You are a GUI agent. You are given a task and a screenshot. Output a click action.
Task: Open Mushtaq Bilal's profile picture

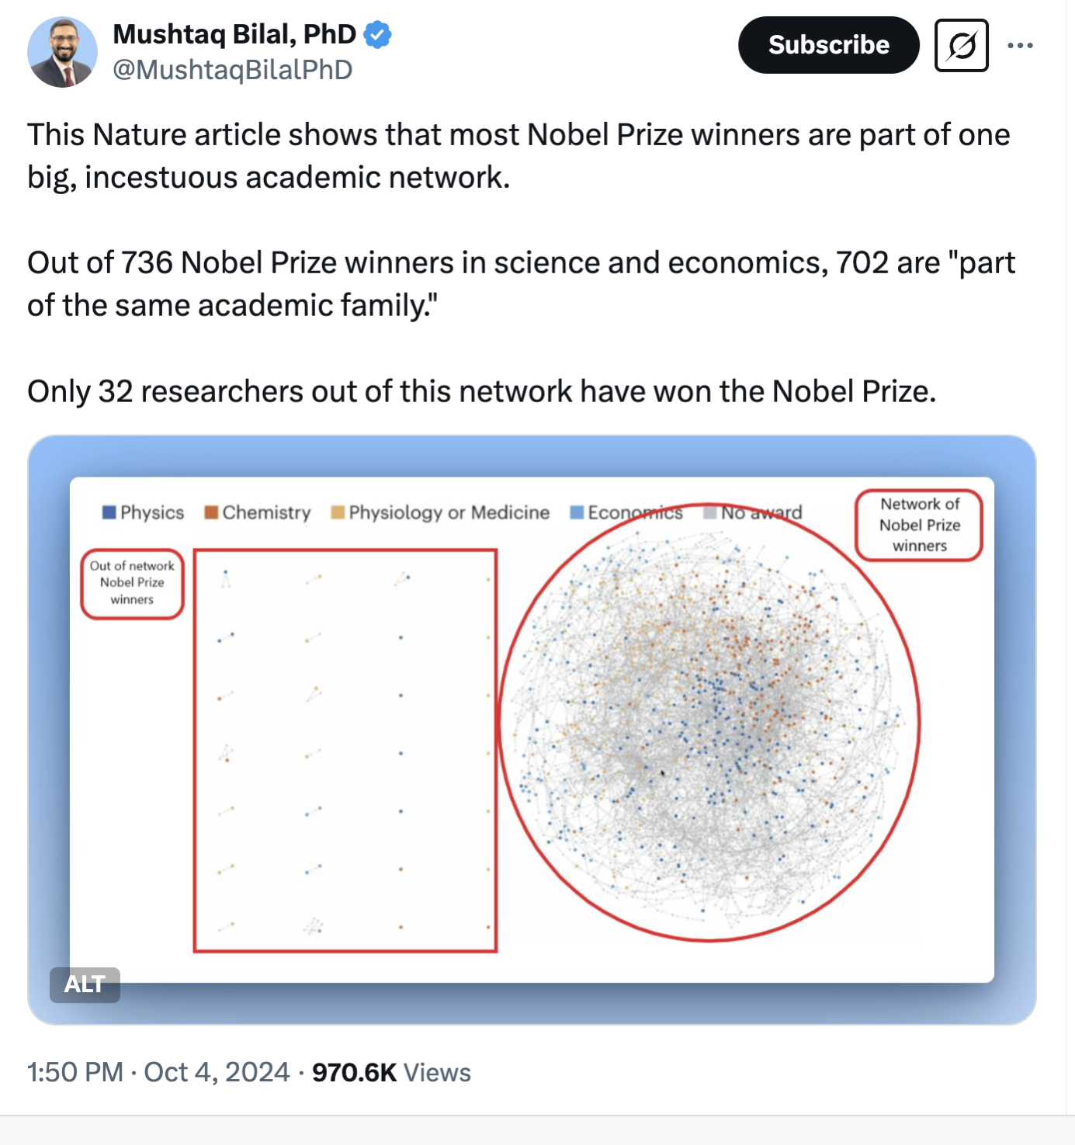(x=62, y=52)
